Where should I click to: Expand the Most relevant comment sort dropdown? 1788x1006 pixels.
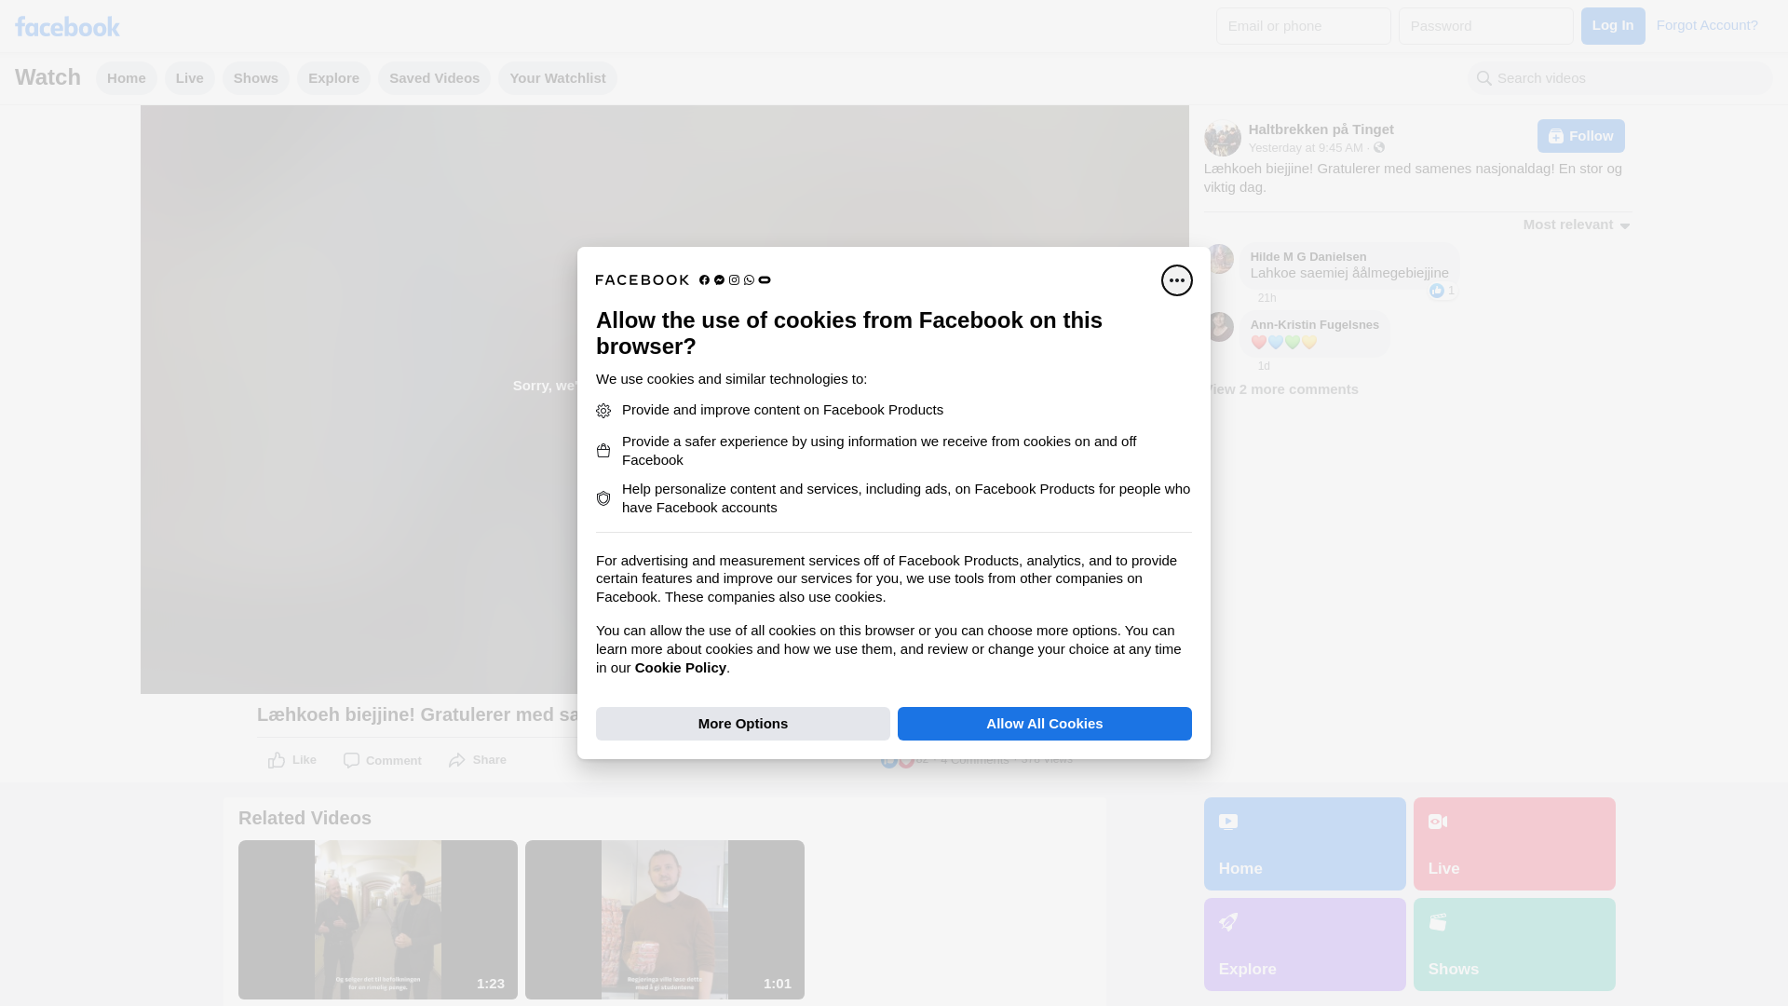pos(1576,224)
